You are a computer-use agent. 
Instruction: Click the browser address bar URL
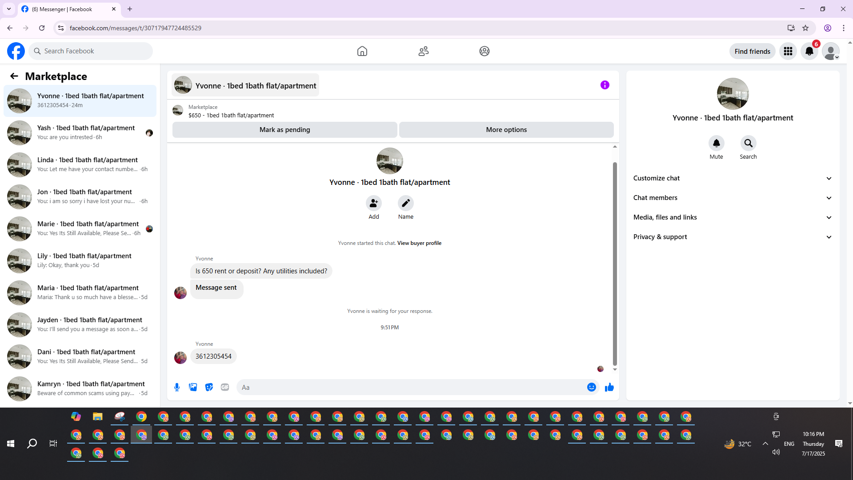(x=135, y=28)
